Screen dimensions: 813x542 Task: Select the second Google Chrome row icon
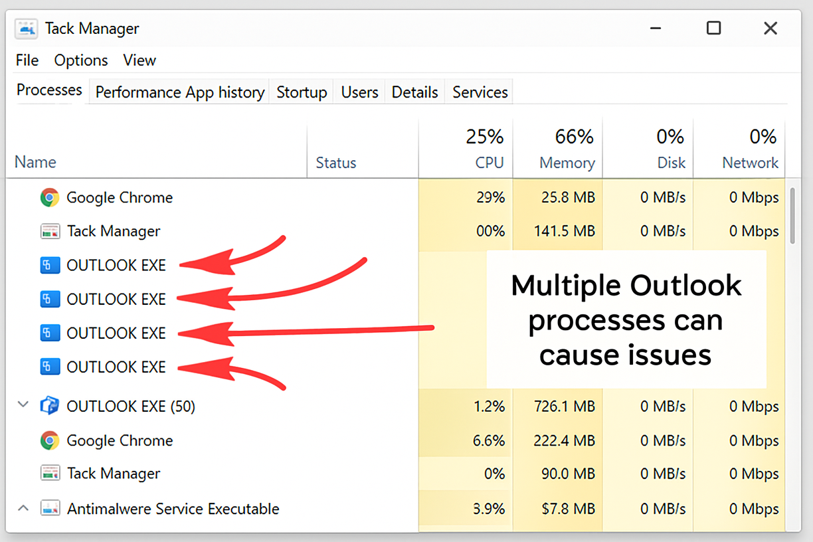click(49, 440)
